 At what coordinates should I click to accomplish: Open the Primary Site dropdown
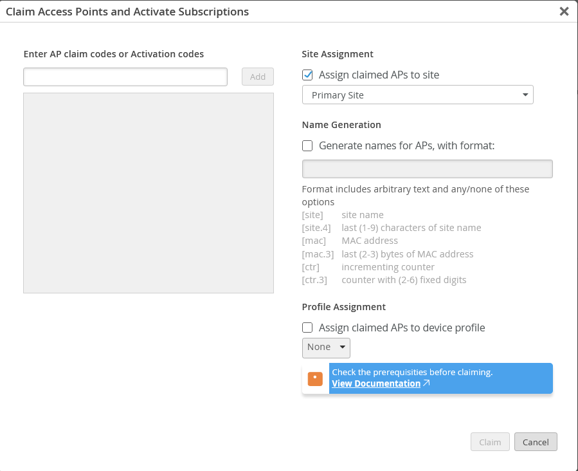coord(417,95)
